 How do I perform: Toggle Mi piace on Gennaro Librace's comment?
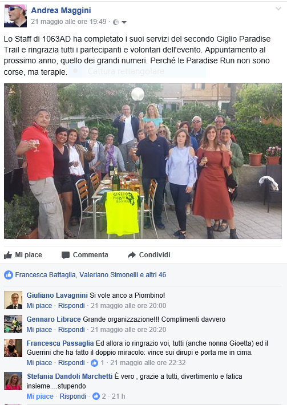tap(39, 330)
